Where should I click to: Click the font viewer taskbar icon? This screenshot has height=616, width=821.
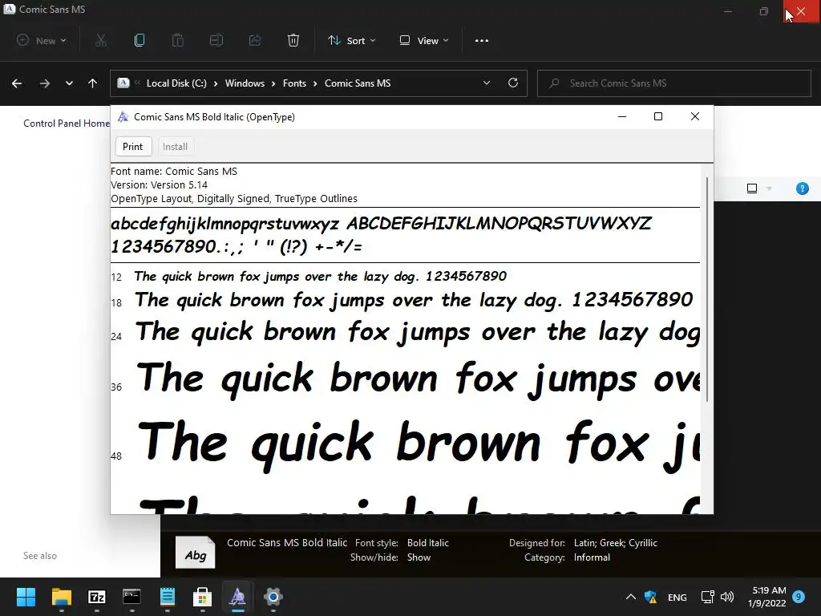[x=237, y=597]
